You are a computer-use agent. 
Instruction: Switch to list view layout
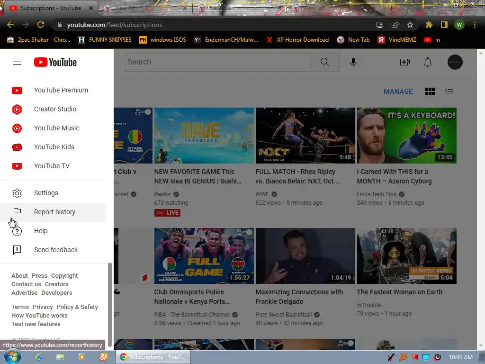tap(449, 91)
